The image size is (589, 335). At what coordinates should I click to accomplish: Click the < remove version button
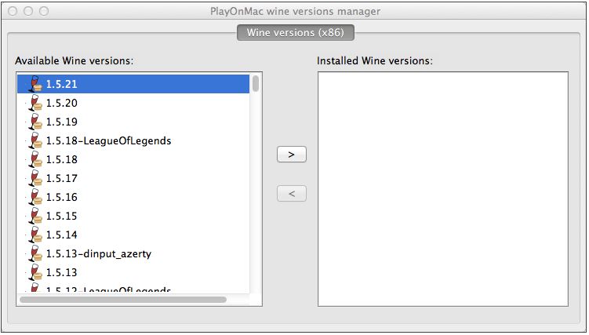pos(292,194)
